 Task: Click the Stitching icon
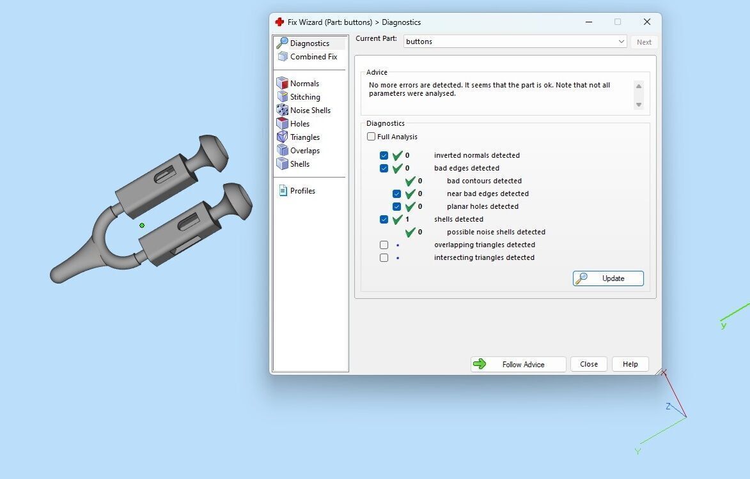pos(282,96)
